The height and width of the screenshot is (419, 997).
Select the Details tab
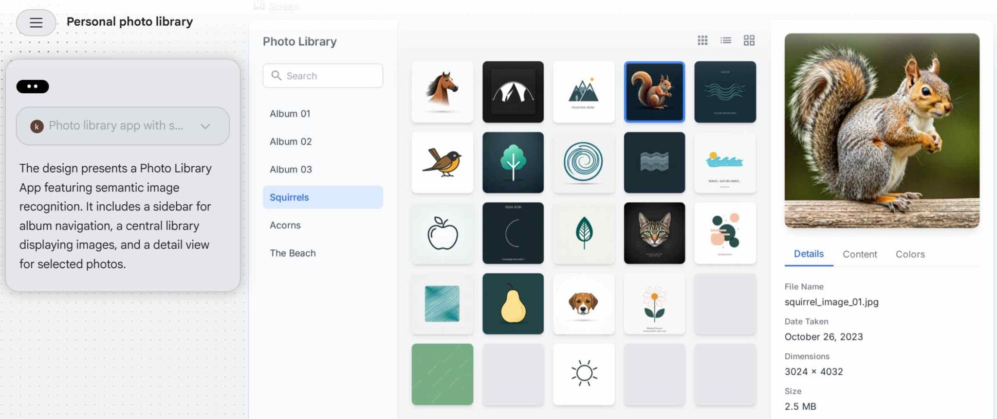pyautogui.click(x=809, y=254)
